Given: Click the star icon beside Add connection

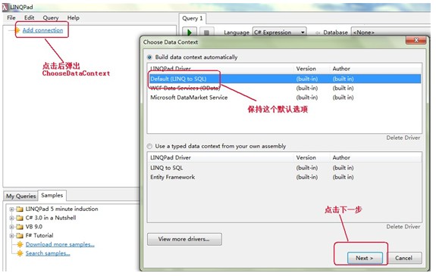Looking at the screenshot, I should (x=17, y=30).
